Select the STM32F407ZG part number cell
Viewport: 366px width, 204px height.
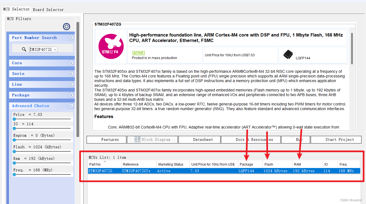(104, 171)
